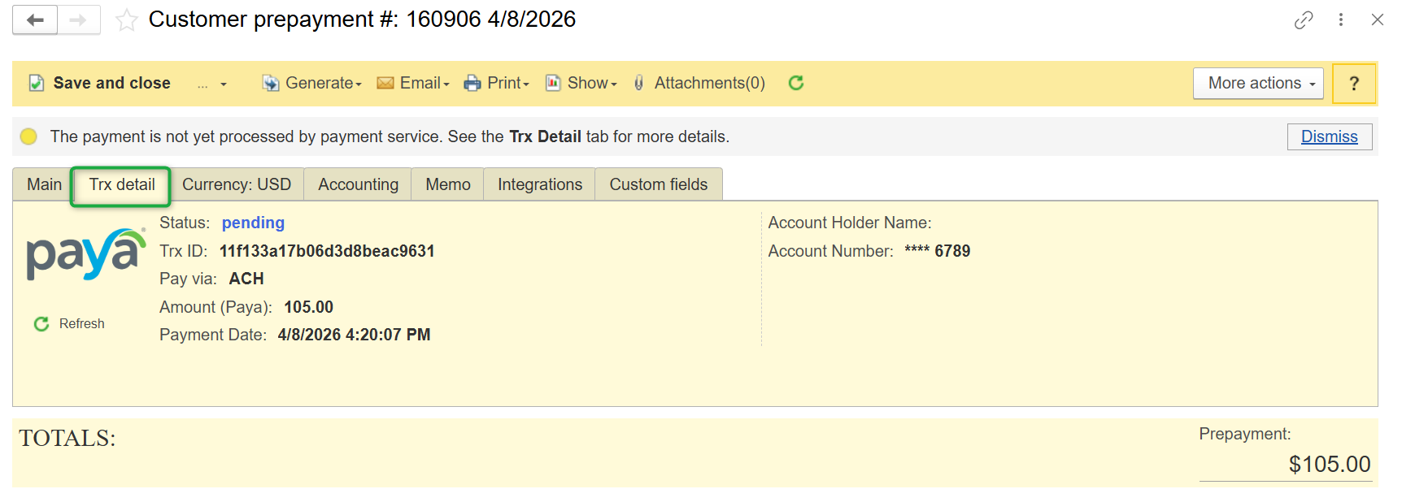Screen dimensions: 1402x502
Task: Open the Print dropdown menu
Action: pyautogui.click(x=497, y=83)
